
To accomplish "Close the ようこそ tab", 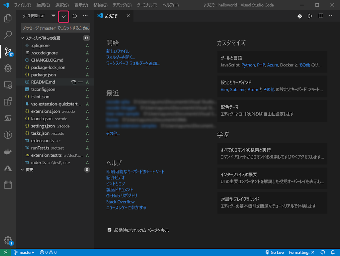I will point(128,16).
